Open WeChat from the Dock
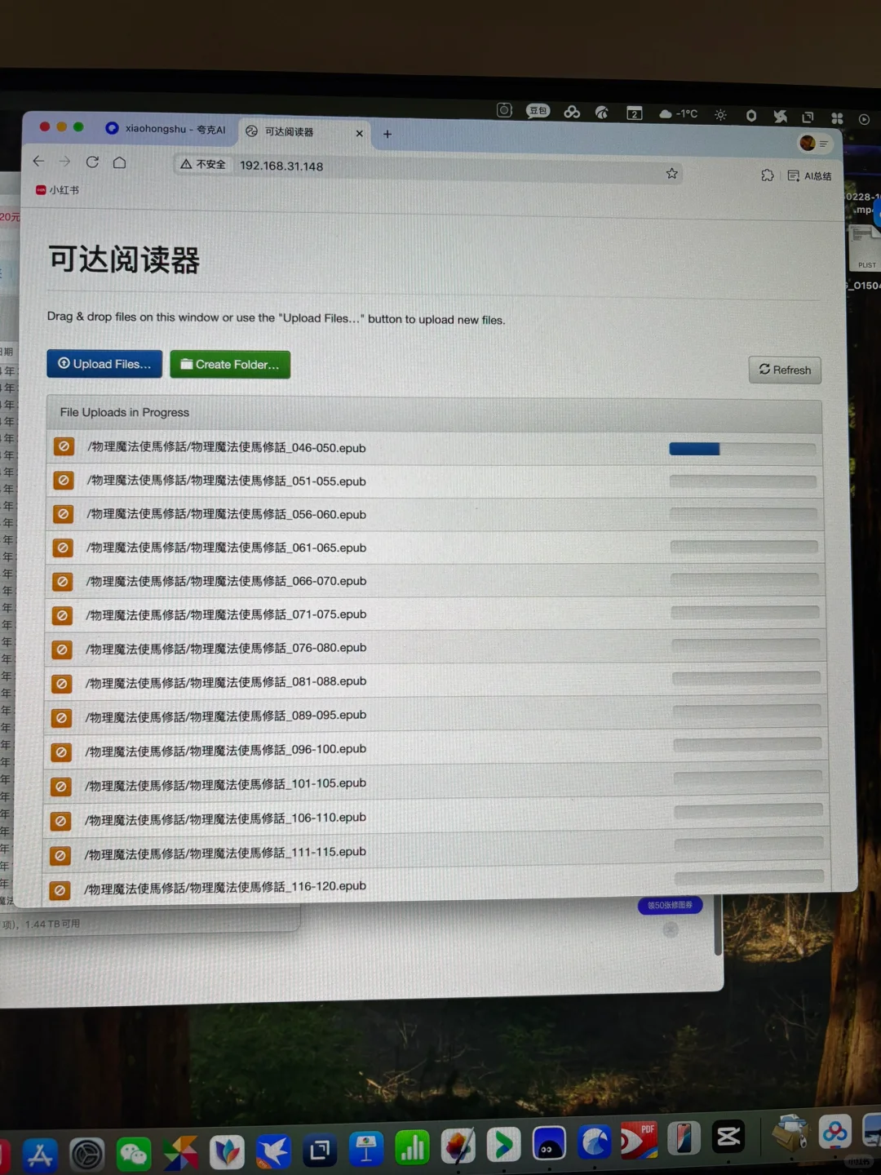Image resolution: width=881 pixels, height=1175 pixels. tap(134, 1154)
